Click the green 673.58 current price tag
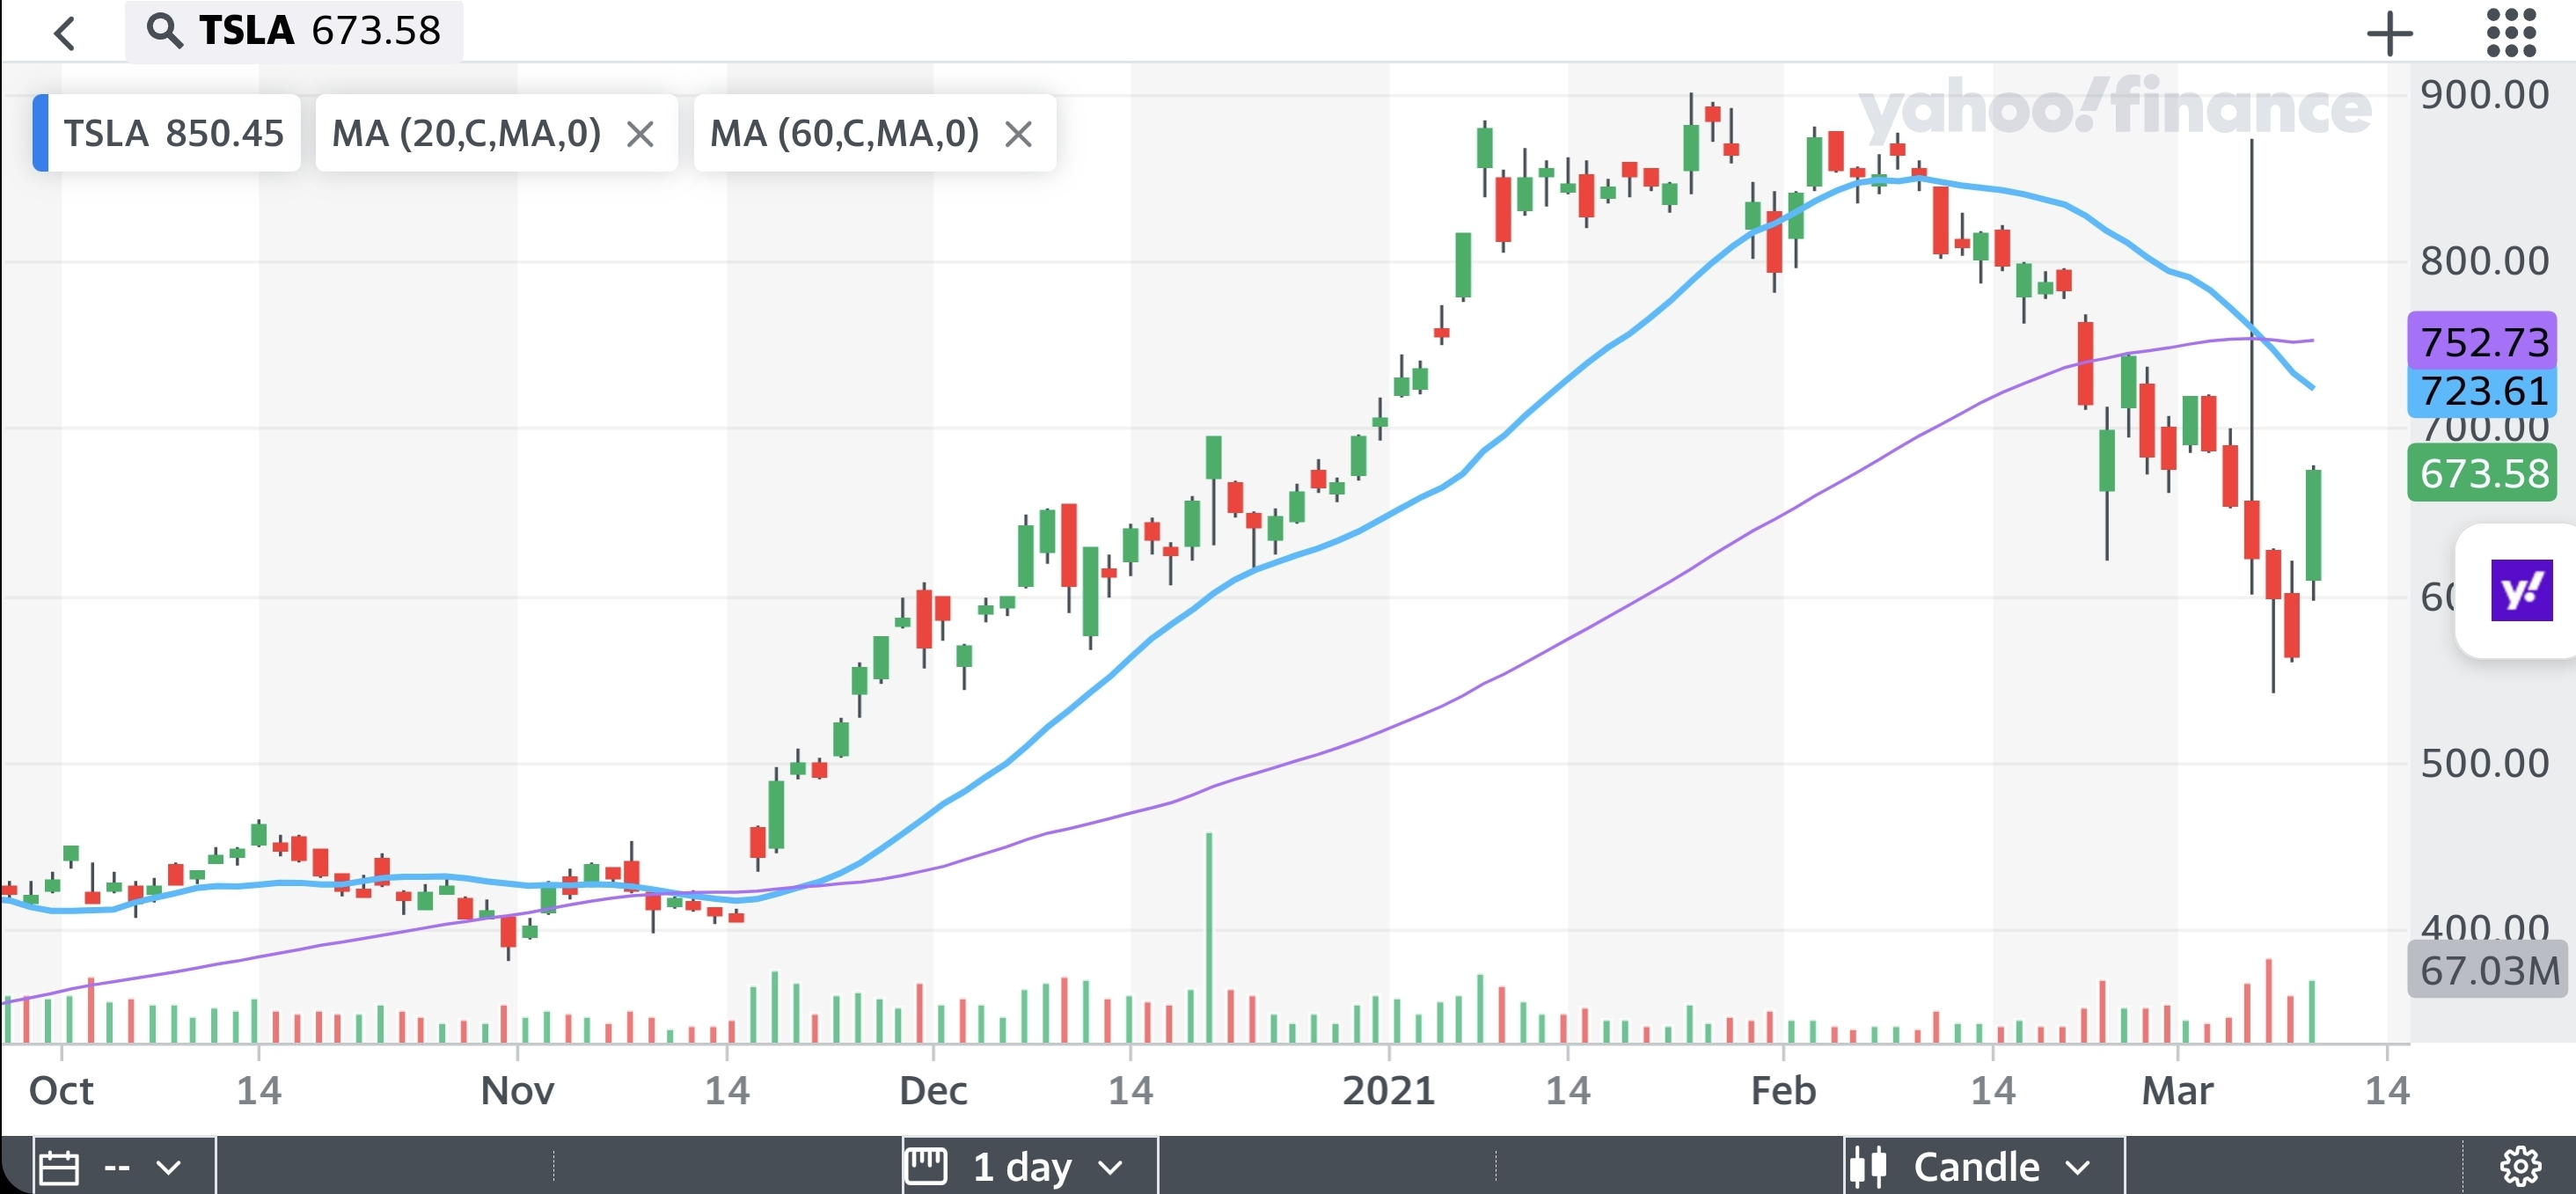The width and height of the screenshot is (2576, 1194). pyautogui.click(x=2482, y=474)
